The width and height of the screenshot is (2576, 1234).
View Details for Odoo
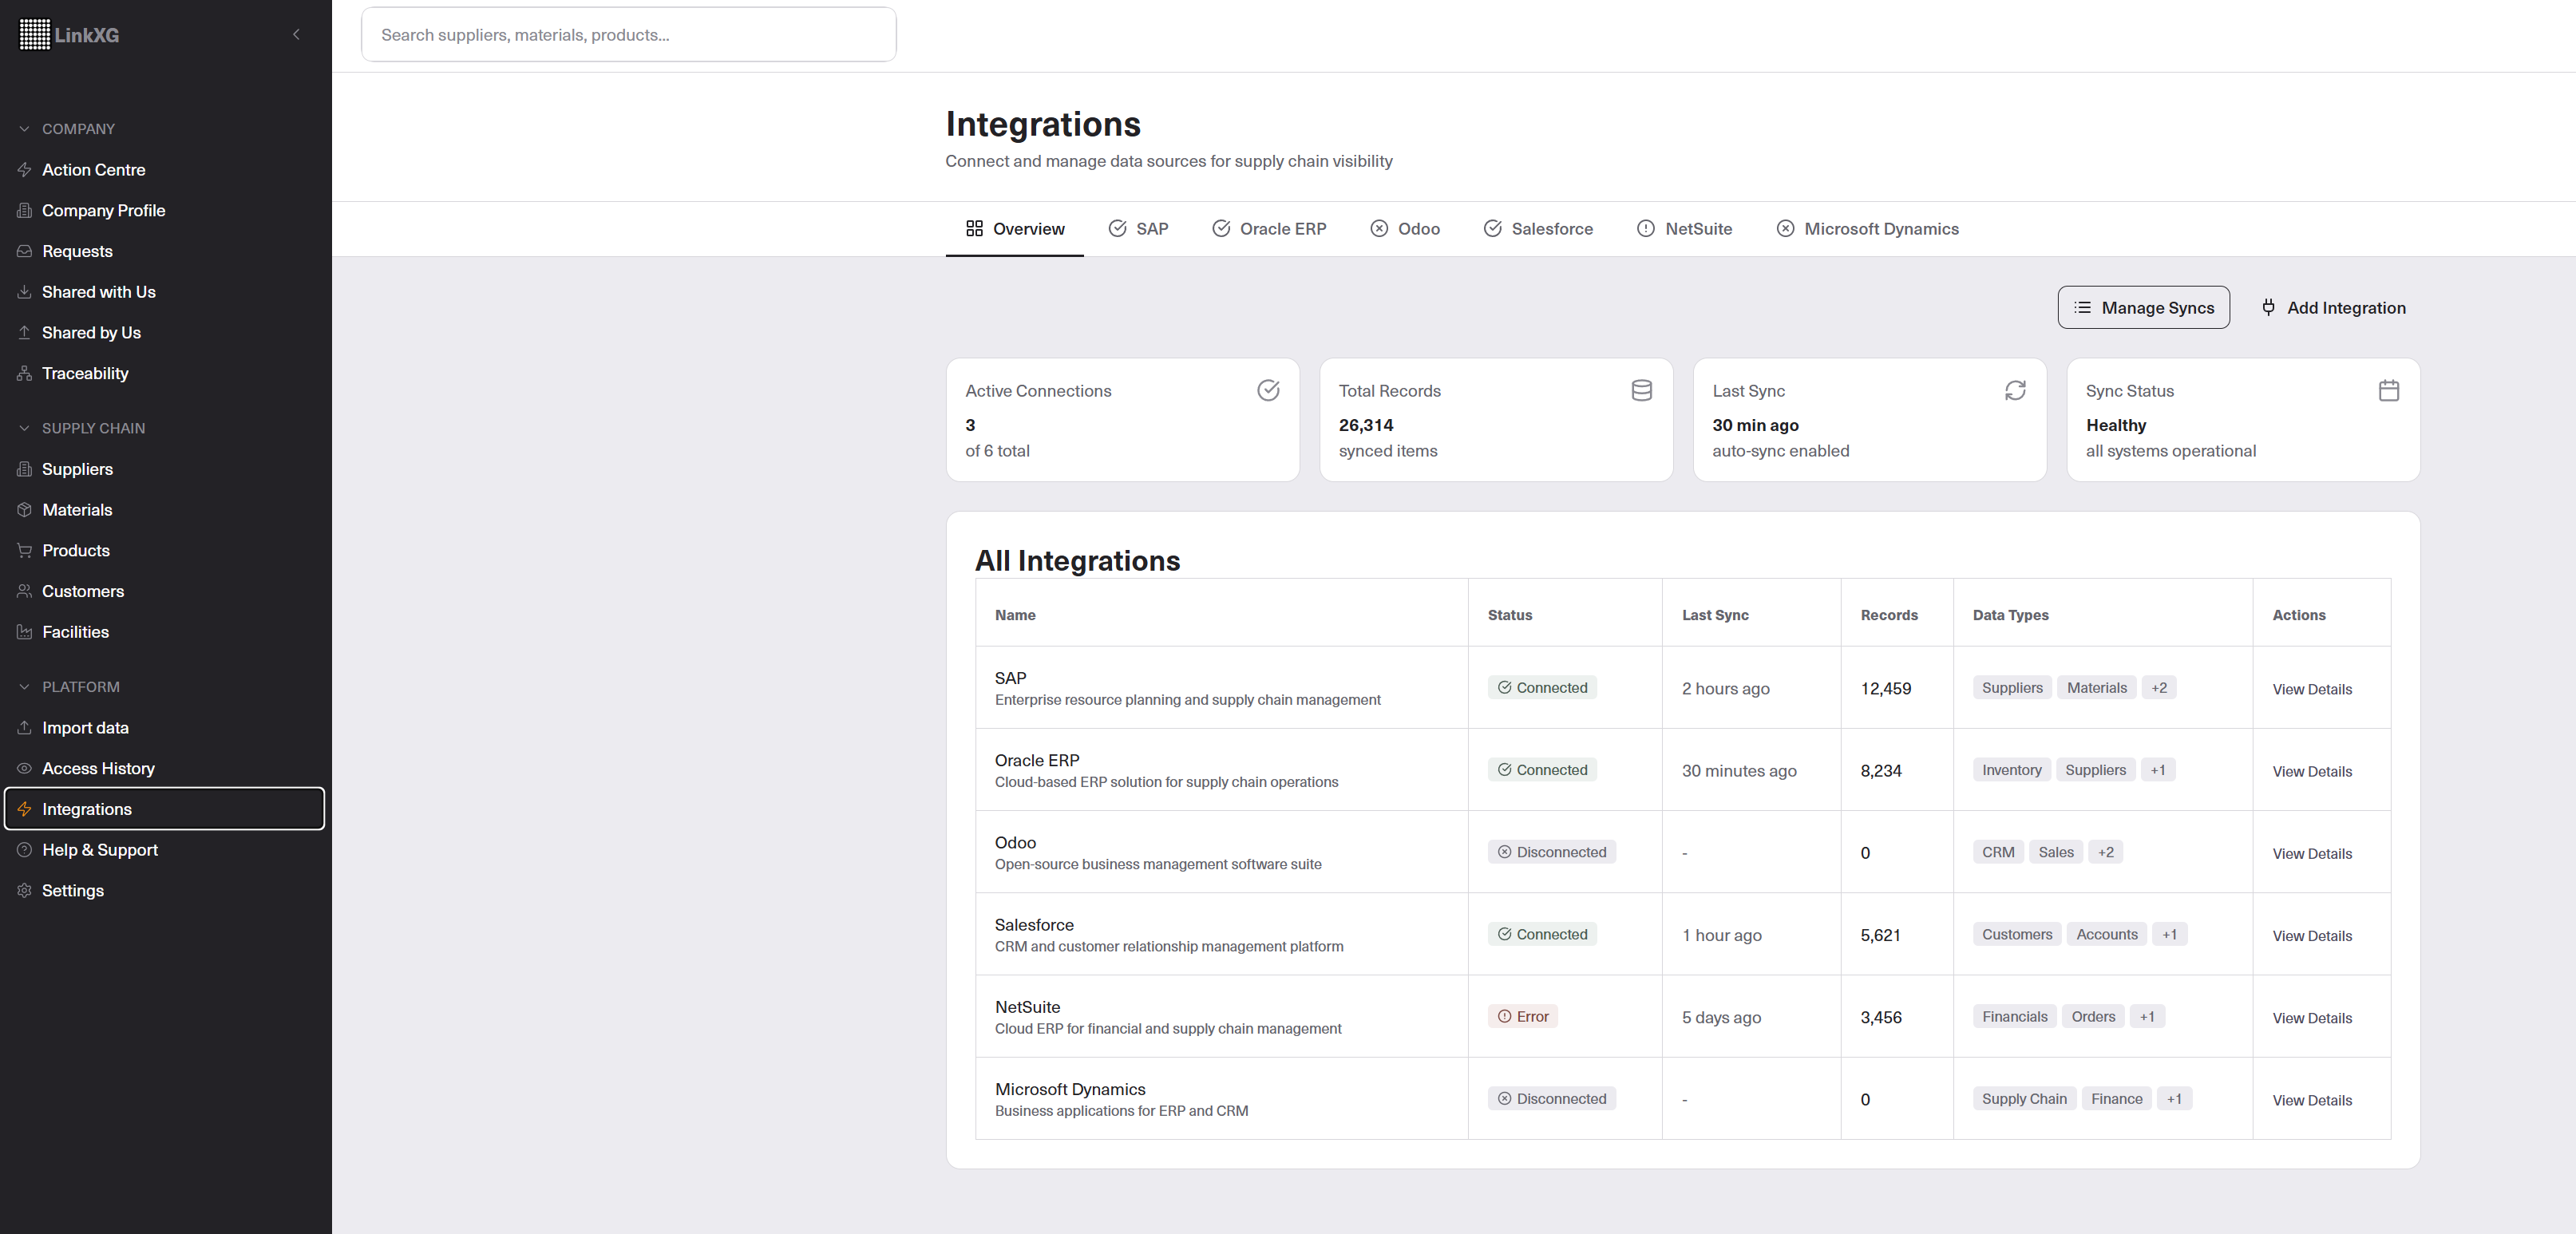click(x=2312, y=853)
